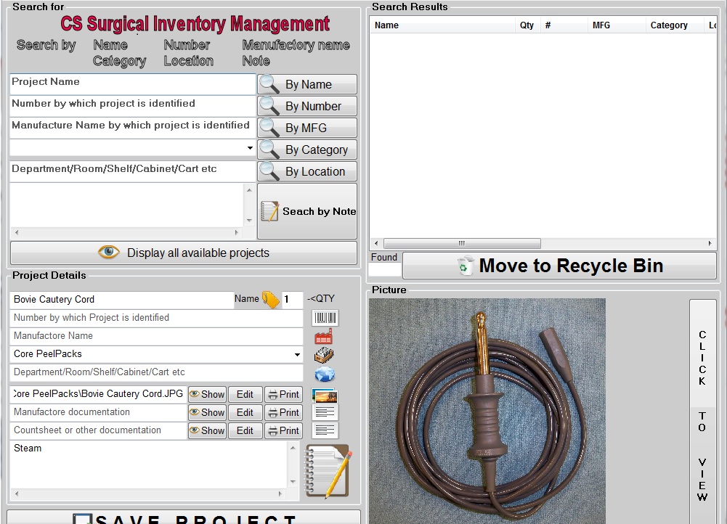The width and height of the screenshot is (727, 524).
Task: Click Display all available projects
Action: coord(183,253)
